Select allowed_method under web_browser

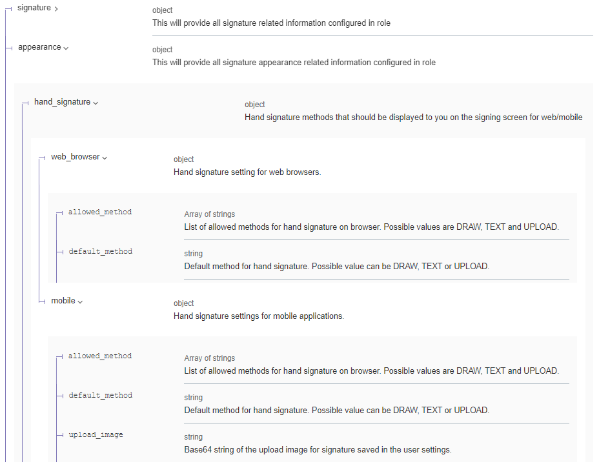pyautogui.click(x=100, y=212)
